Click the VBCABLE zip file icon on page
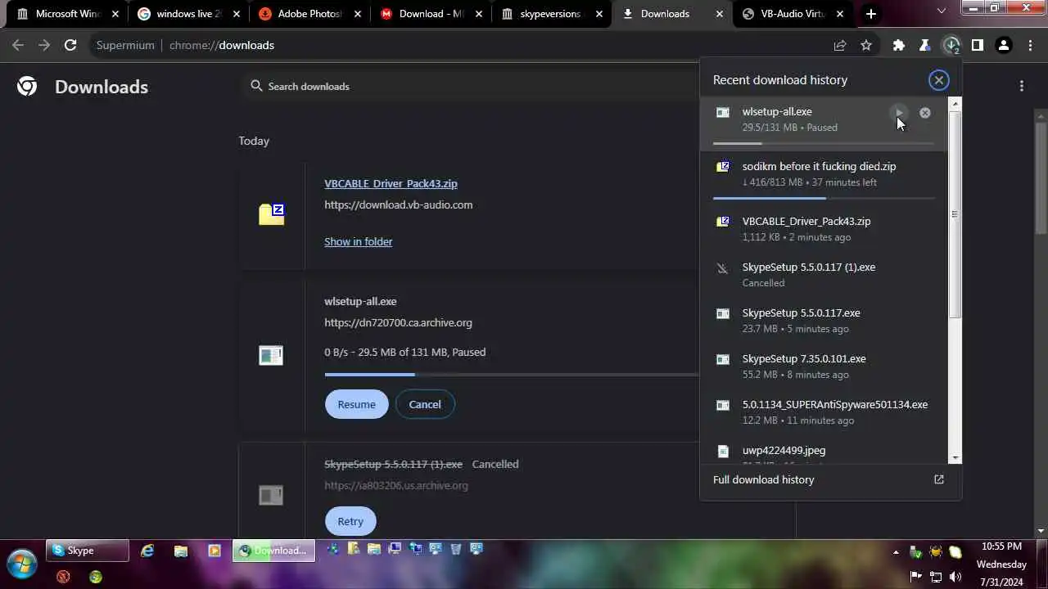The width and height of the screenshot is (1048, 589). click(x=272, y=214)
